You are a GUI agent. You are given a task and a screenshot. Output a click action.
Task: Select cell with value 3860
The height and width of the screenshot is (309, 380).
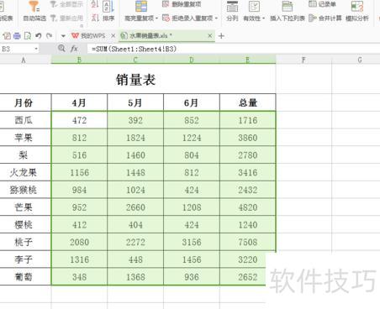248,138
